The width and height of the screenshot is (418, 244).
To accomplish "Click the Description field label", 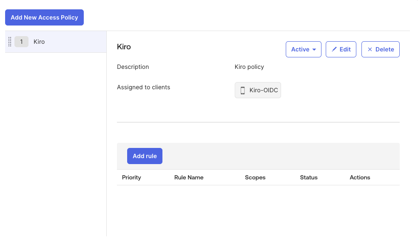I will (133, 67).
